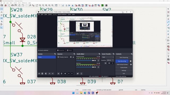Screen dimensions: 170x95
Task: Add a new source in OBS Sources panel
Action: click(58, 74)
